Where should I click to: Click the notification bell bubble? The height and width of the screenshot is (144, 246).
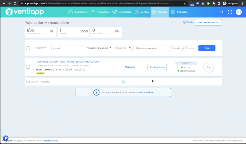[x=6, y=138]
